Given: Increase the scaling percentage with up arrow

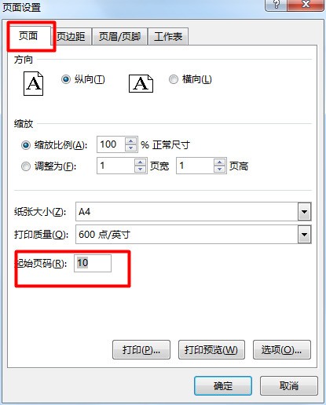Looking at the screenshot, I should tap(130, 141).
